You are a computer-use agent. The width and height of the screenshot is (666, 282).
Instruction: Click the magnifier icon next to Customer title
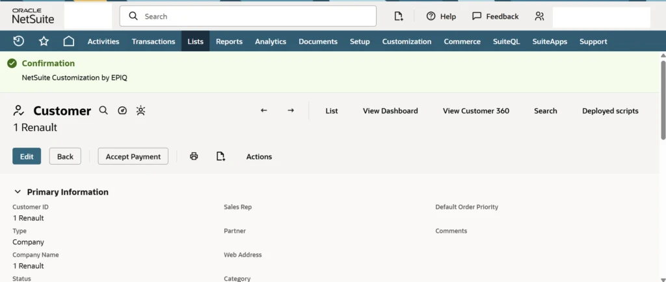[x=103, y=110]
